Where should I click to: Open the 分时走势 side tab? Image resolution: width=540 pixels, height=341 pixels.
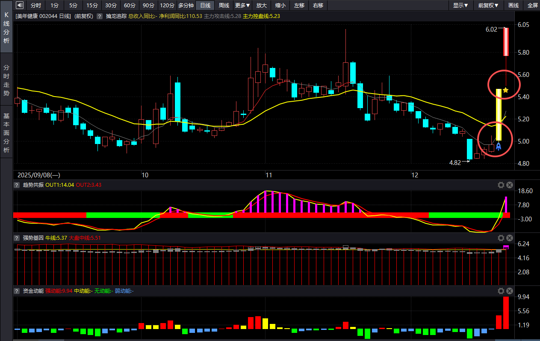6,80
